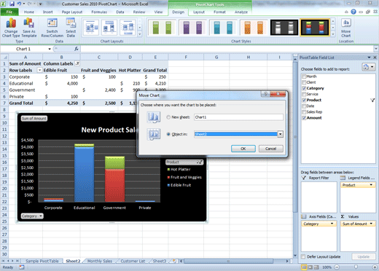The image size is (379, 271).
Task: Click Cancel in Move Chart dialog
Action: [x=271, y=149]
